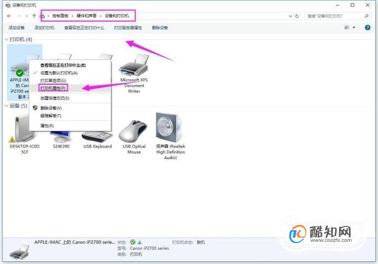This screenshot has width=378, height=264.
Task: Click the Forward navigation arrow
Action: click(18, 16)
